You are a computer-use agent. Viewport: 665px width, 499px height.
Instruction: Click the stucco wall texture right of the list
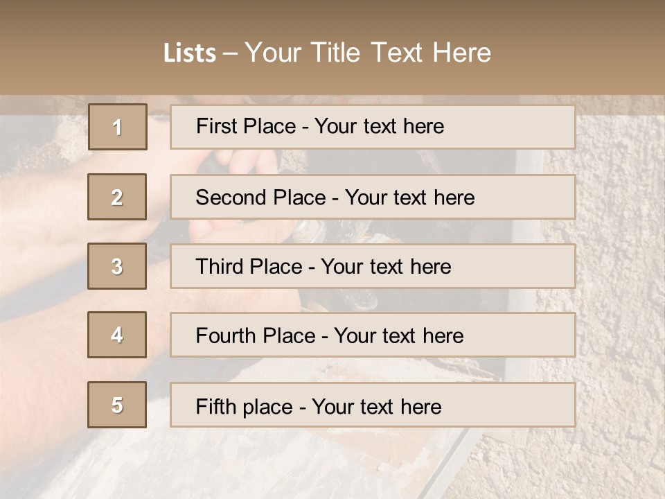click(x=620, y=277)
